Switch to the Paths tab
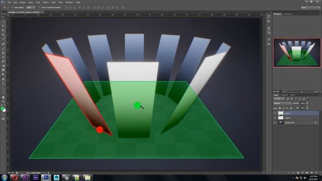322x181 pixels. [292, 95]
